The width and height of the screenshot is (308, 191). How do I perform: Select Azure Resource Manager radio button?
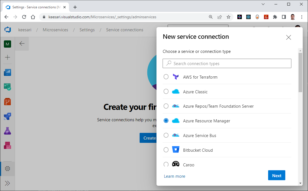coord(166,120)
